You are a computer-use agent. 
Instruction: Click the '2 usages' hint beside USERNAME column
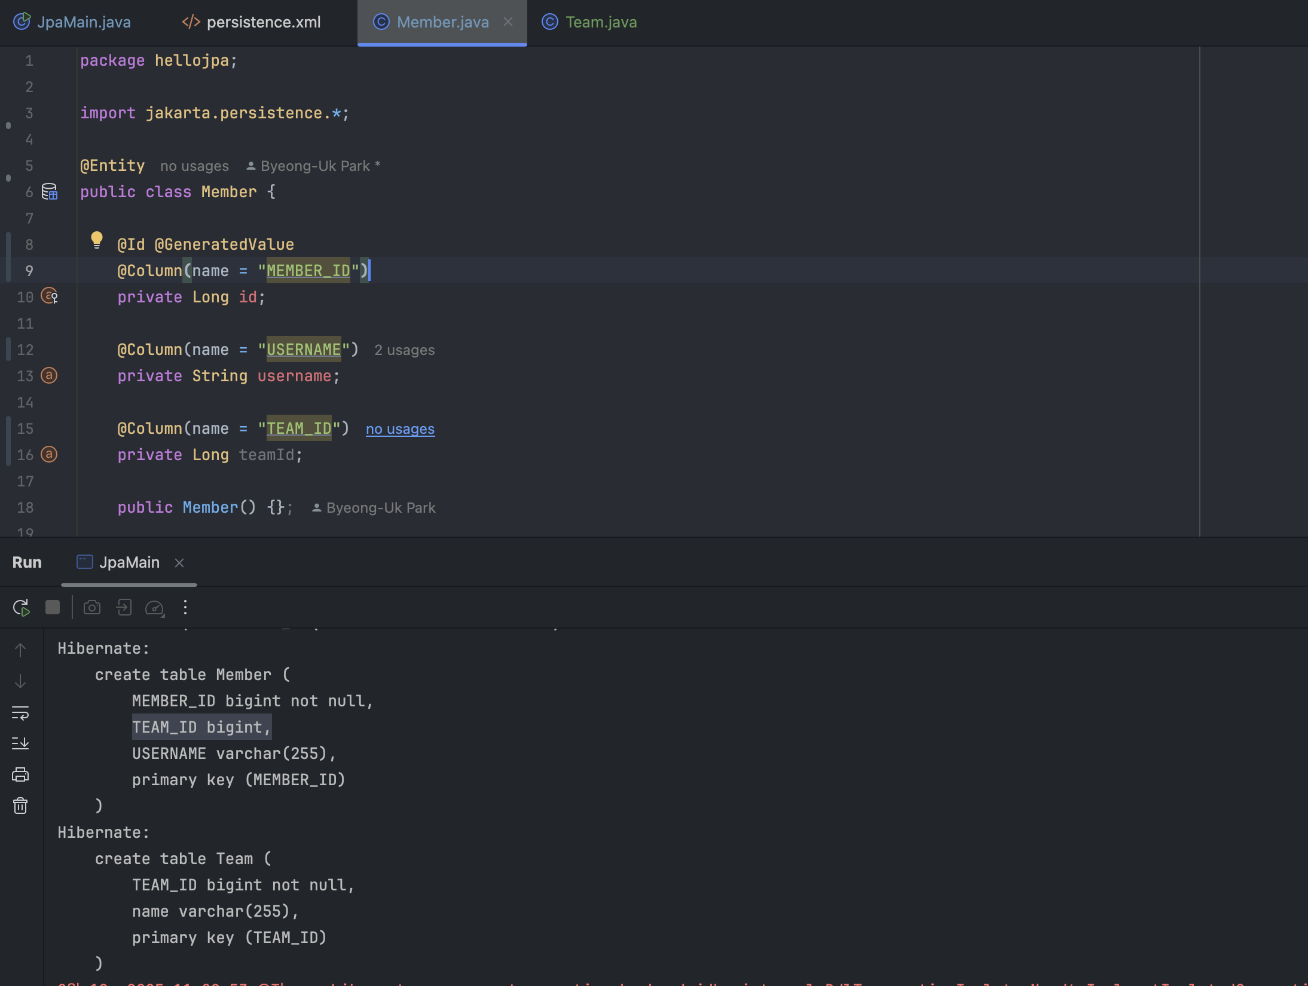(404, 350)
